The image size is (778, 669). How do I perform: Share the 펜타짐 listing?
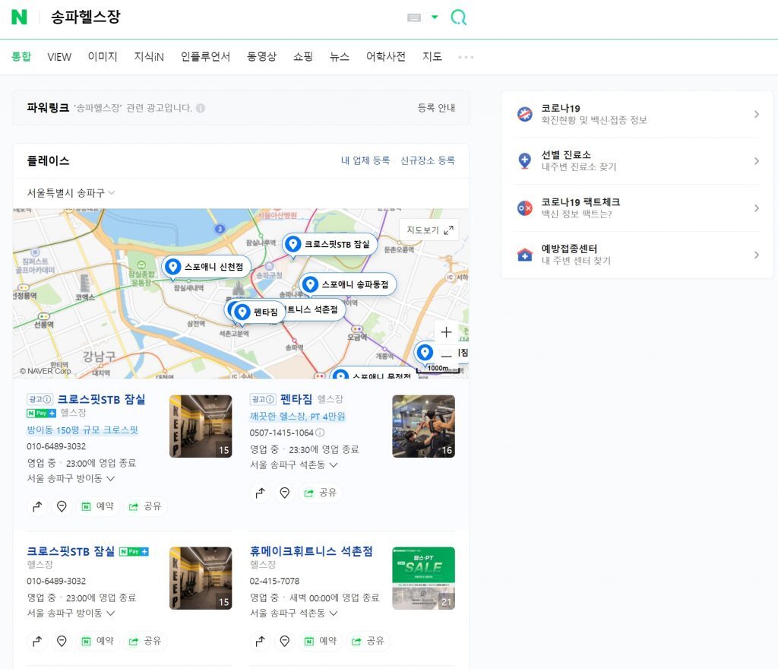(x=321, y=493)
